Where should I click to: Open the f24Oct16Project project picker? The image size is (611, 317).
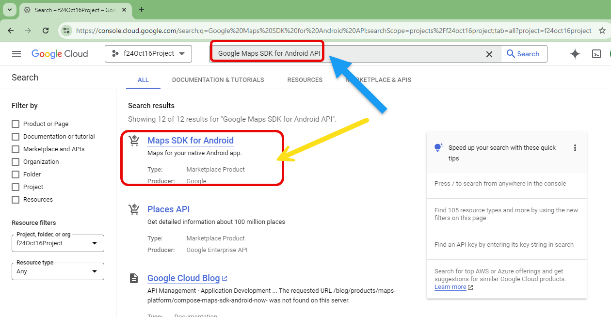click(x=148, y=54)
